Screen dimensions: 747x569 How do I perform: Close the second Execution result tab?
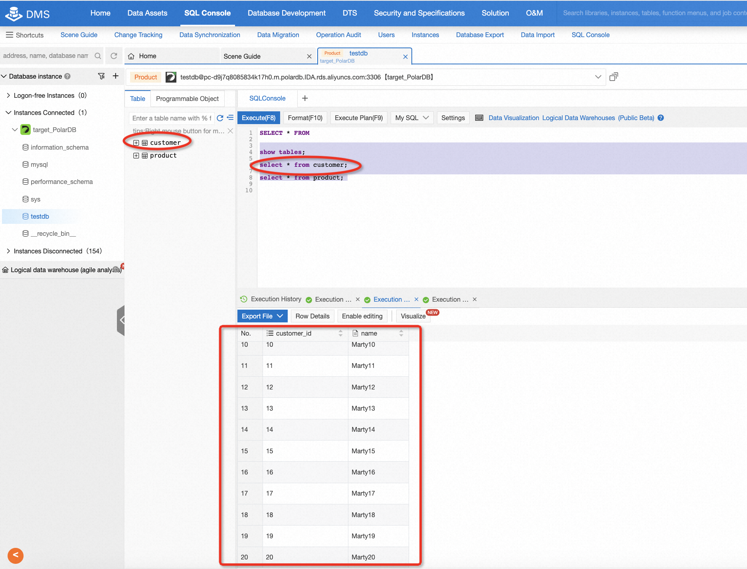pos(416,299)
